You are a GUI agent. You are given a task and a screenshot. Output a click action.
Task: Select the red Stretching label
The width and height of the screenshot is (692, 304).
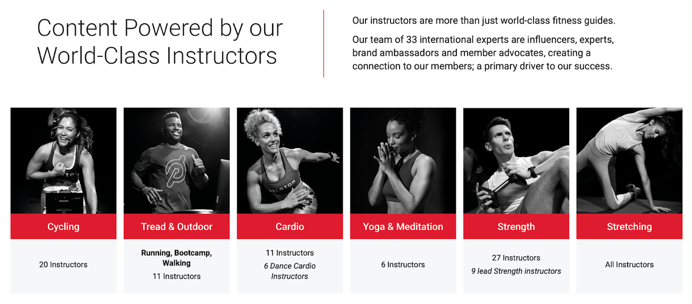coord(629,227)
